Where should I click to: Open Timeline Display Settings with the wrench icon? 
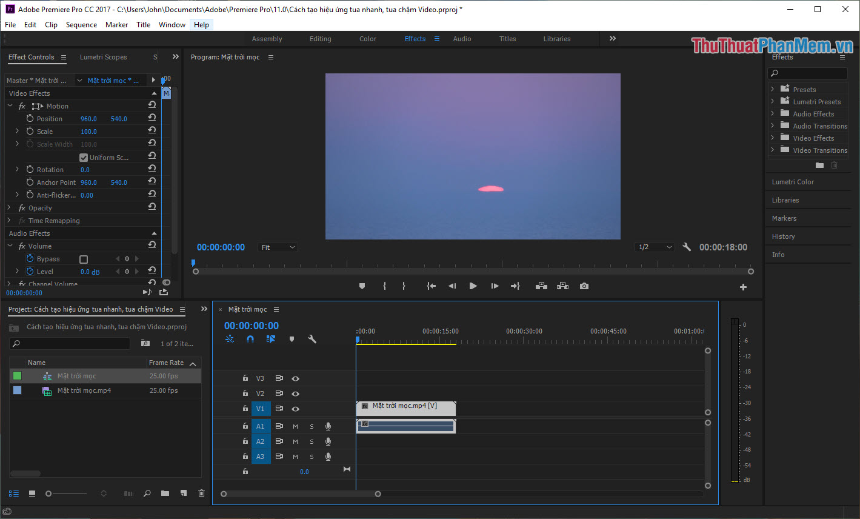coord(312,339)
